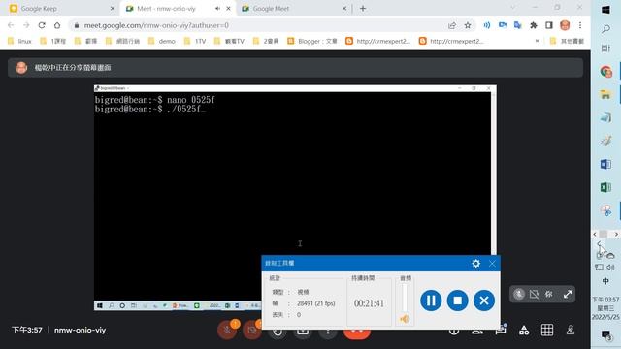
Task: Switch the Chinese input method indicator
Action: point(605,281)
